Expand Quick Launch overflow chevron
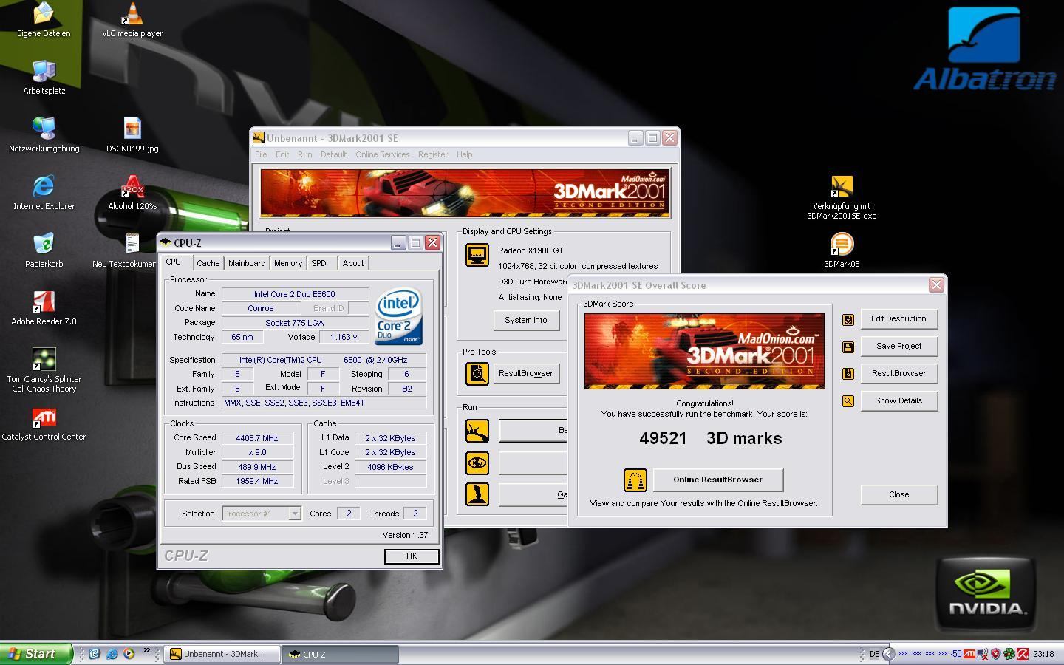 pyautogui.click(x=146, y=651)
